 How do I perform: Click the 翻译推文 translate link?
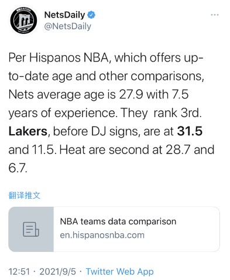(x=25, y=195)
